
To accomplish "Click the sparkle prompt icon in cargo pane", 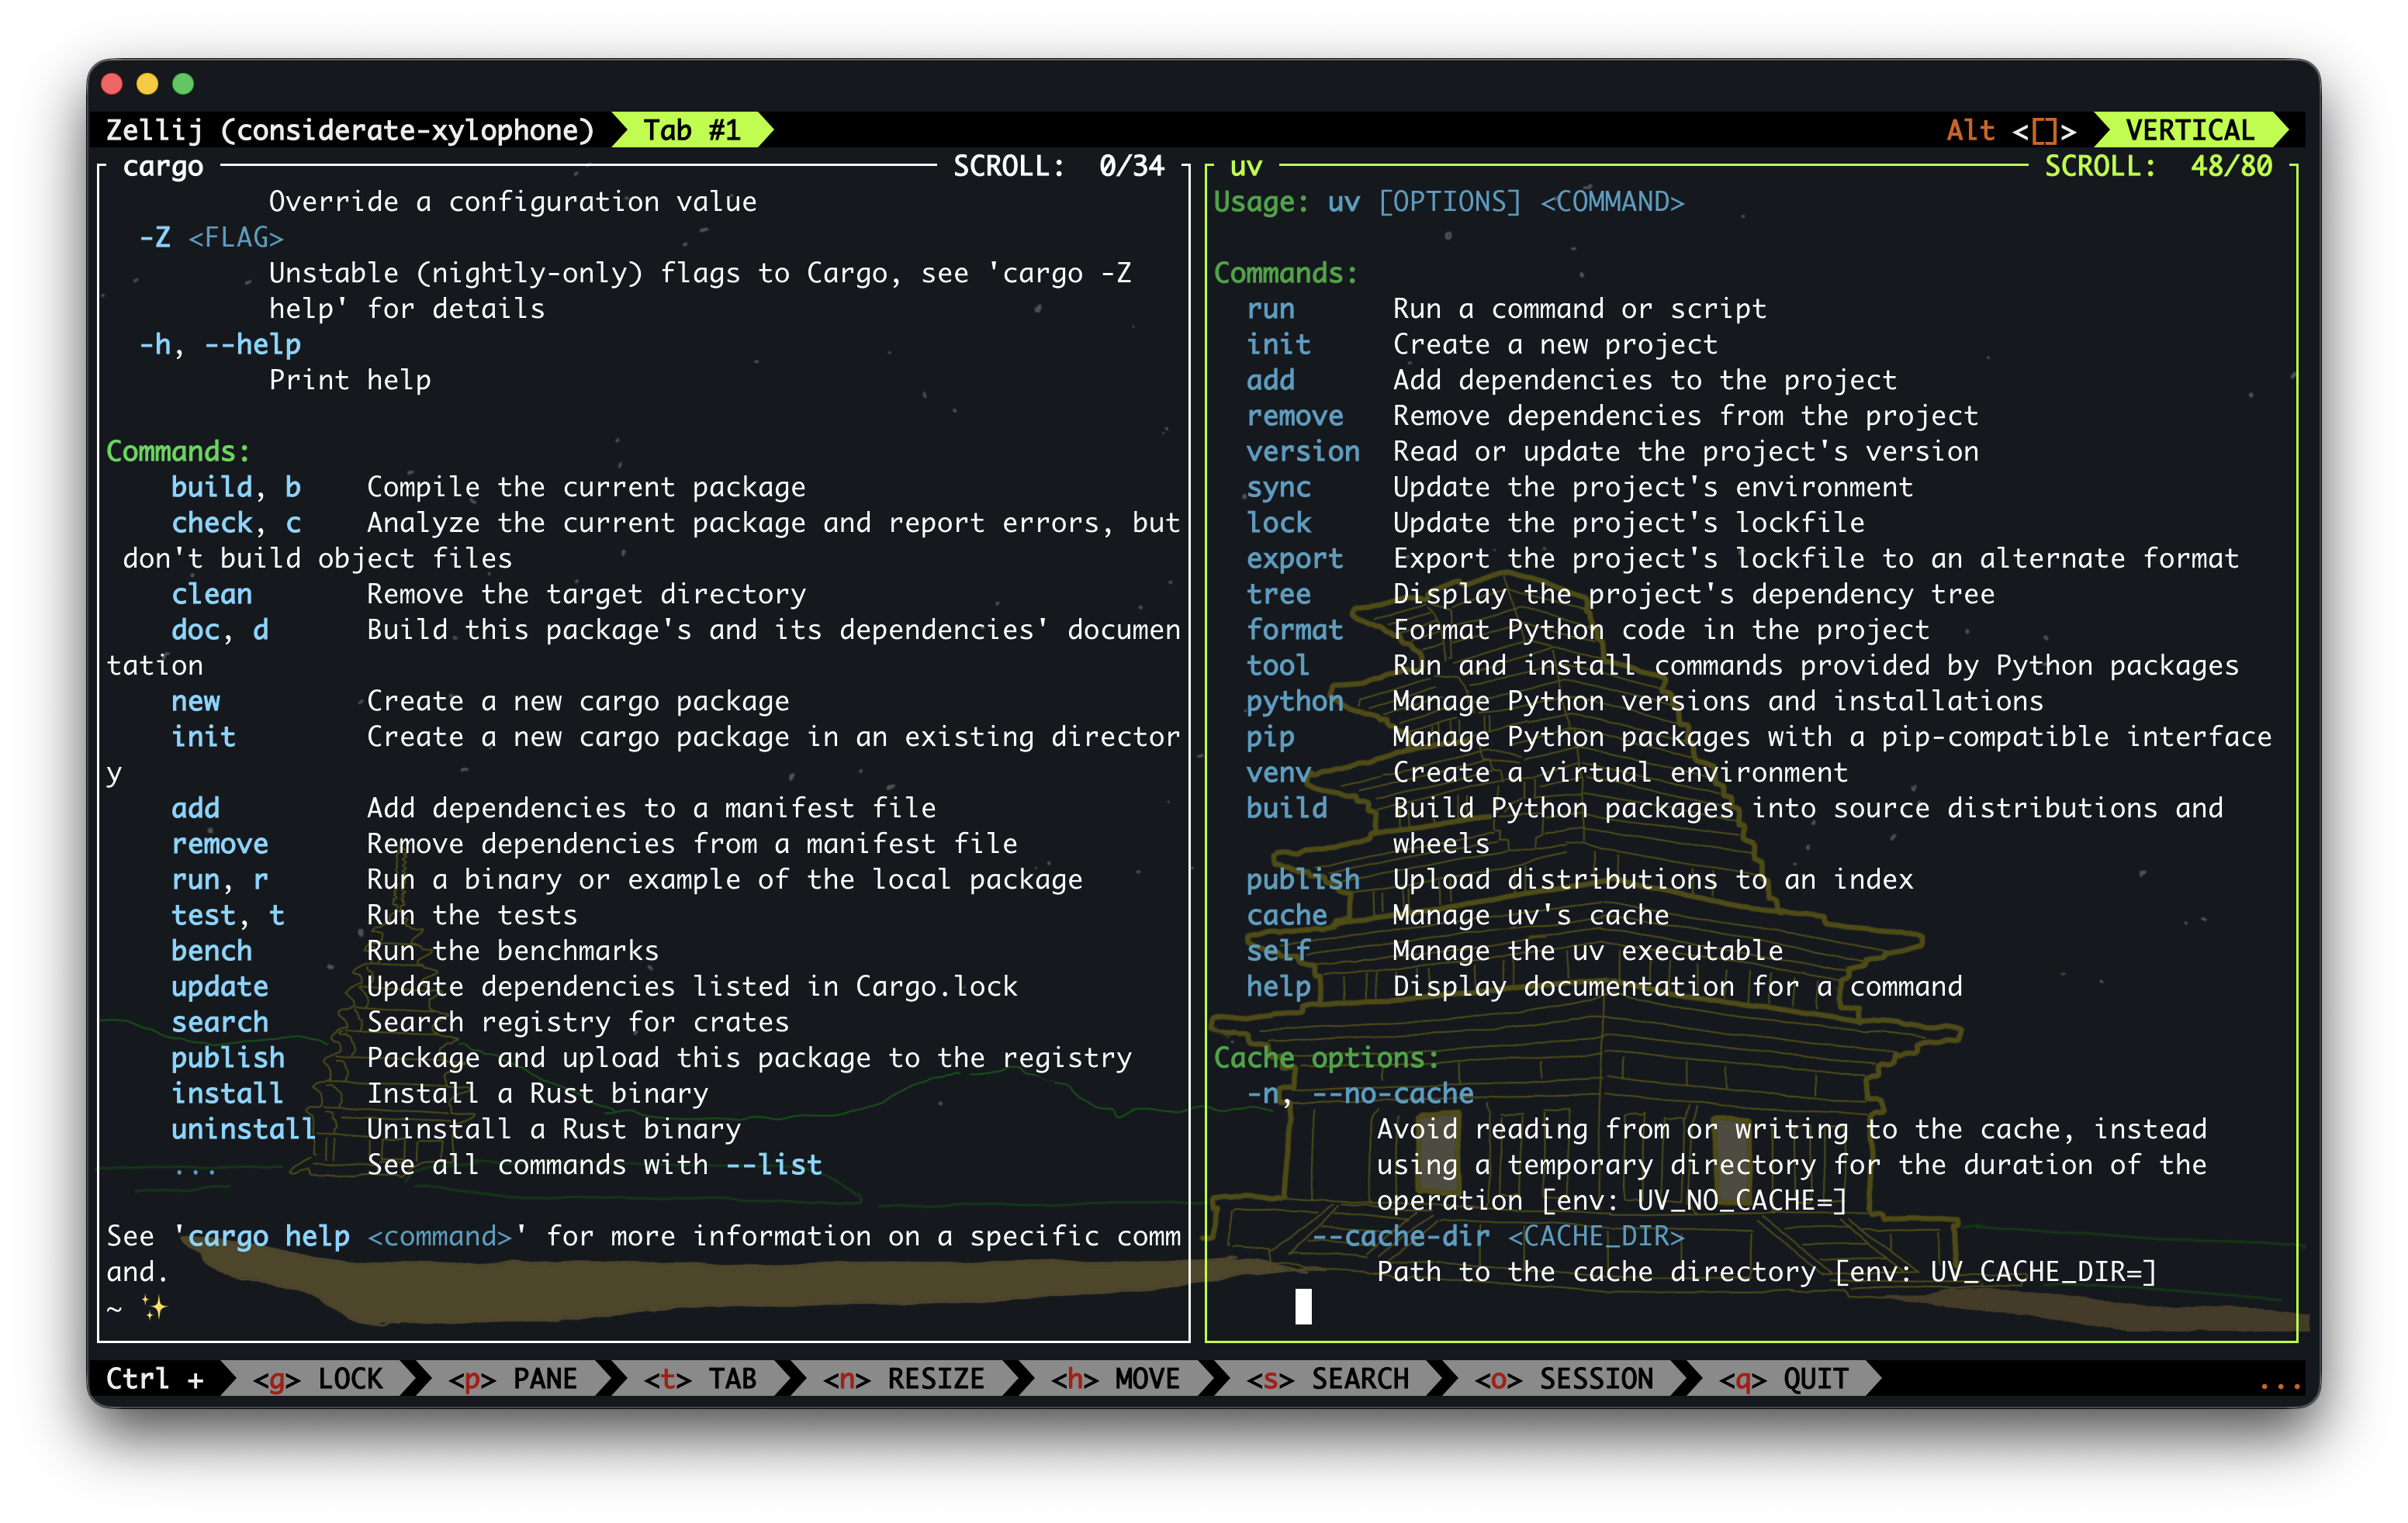I will (x=154, y=1307).
